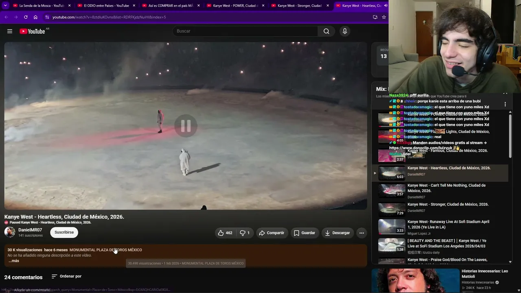Play Stronger, Ciudad de México from the mix

coord(448,204)
